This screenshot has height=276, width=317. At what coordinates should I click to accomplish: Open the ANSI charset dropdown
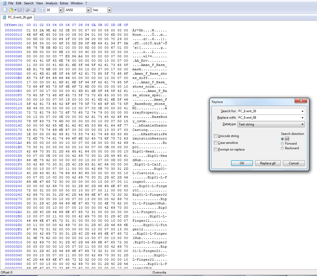click(88, 10)
